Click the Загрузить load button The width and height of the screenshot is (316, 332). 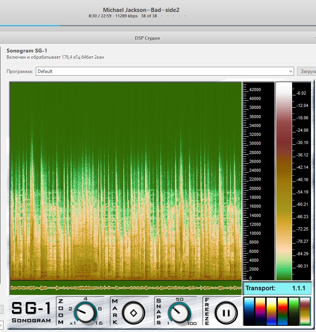tap(306, 71)
